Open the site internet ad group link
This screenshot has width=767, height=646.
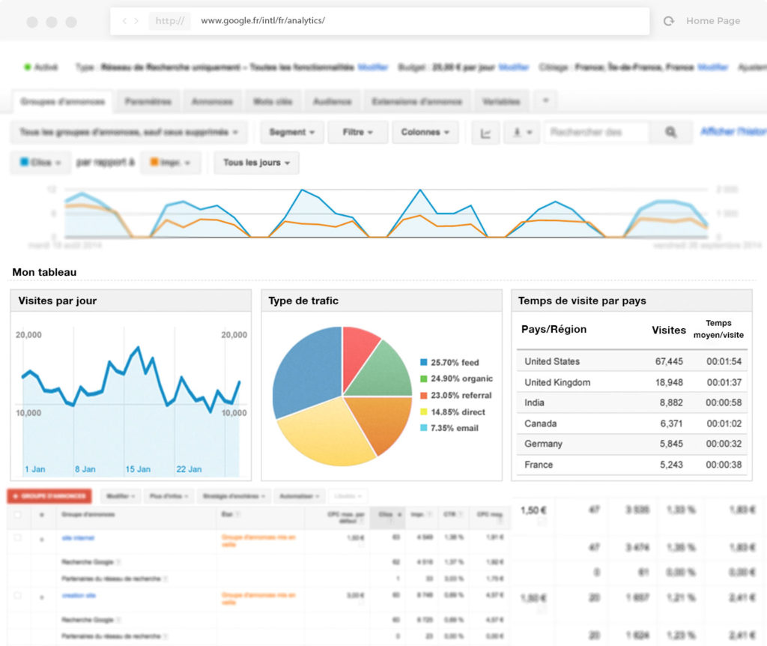click(78, 538)
